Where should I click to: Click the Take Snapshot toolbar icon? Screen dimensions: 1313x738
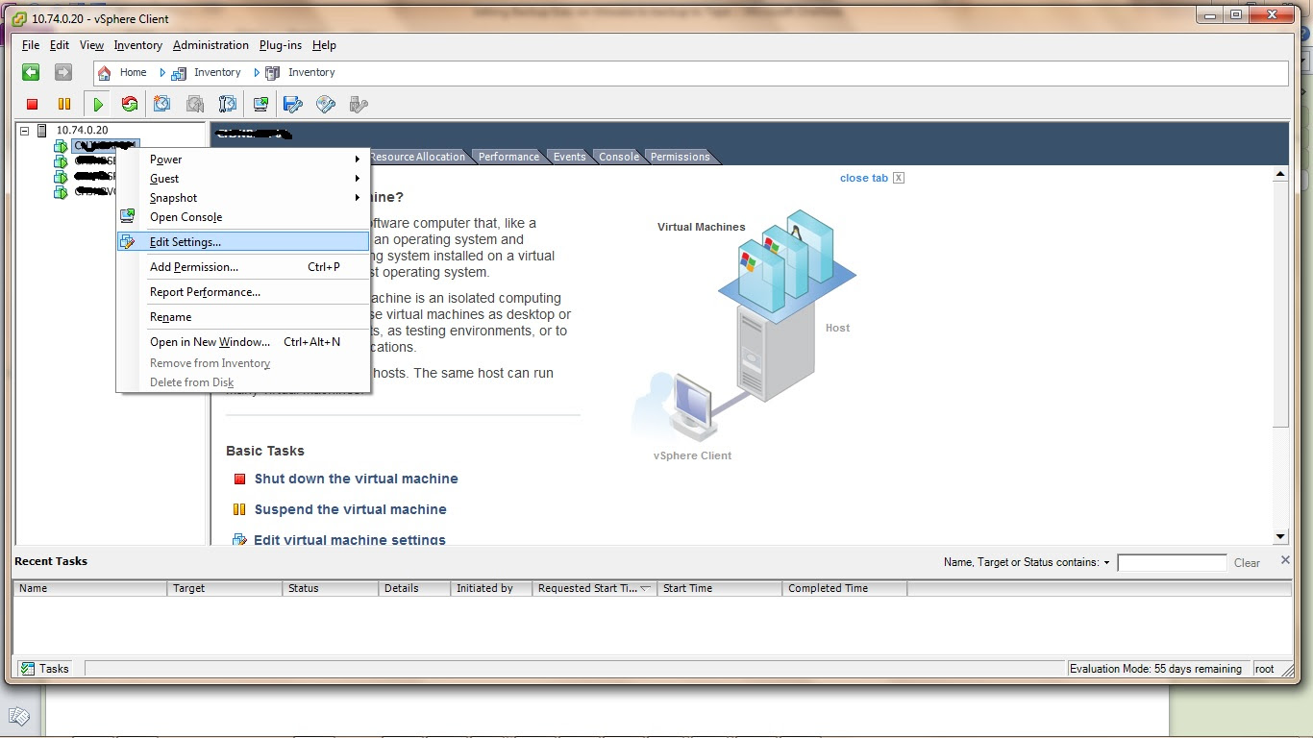[162, 104]
